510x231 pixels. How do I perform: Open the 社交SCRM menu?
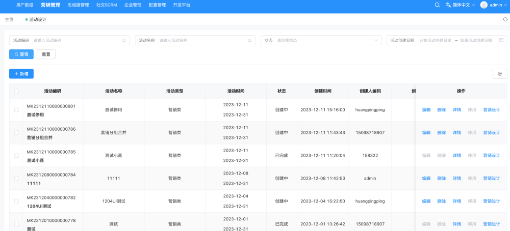107,5
